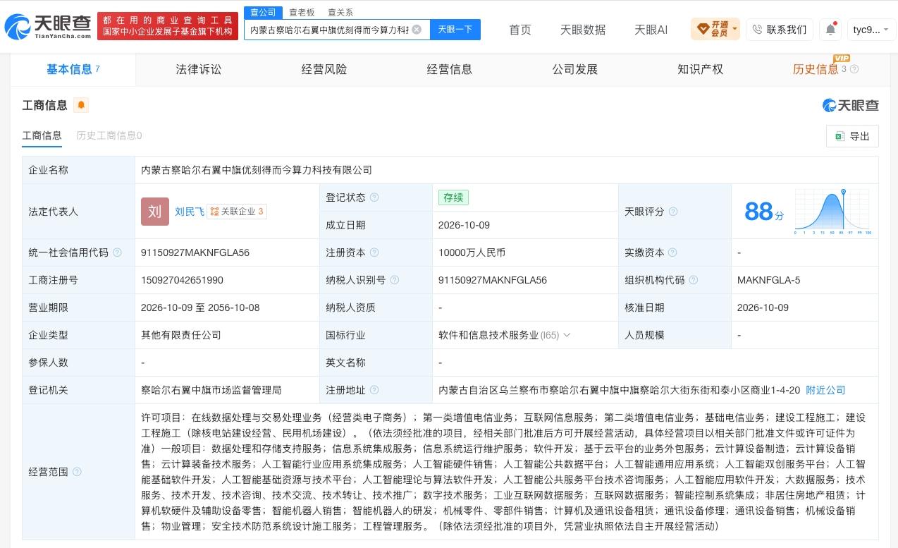This screenshot has width=898, height=548.
Task: Click the help icon next to 纳税人识别号
Action: point(394,280)
